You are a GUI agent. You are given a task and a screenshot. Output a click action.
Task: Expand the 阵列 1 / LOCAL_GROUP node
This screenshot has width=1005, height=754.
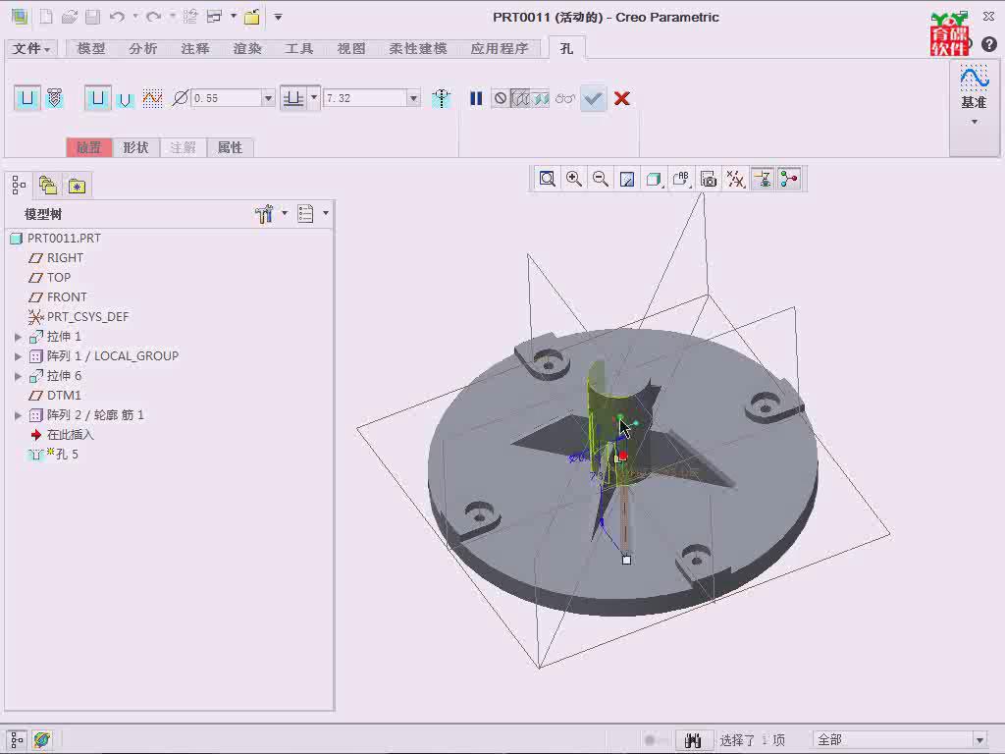coord(18,356)
